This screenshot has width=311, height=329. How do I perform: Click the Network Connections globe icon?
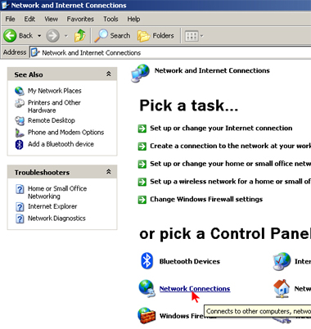[x=147, y=288]
